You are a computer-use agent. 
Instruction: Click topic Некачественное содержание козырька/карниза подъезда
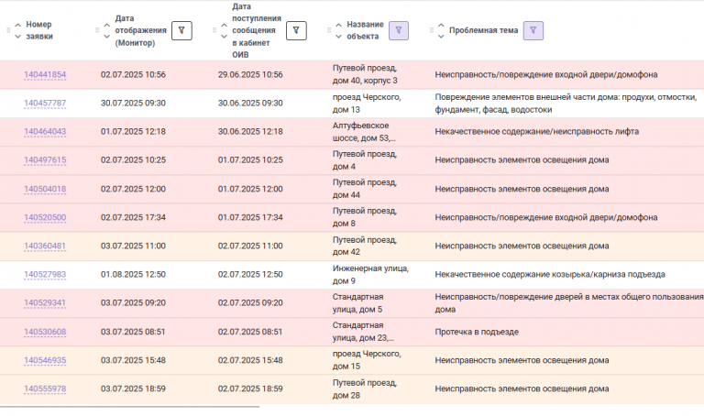[550, 274]
